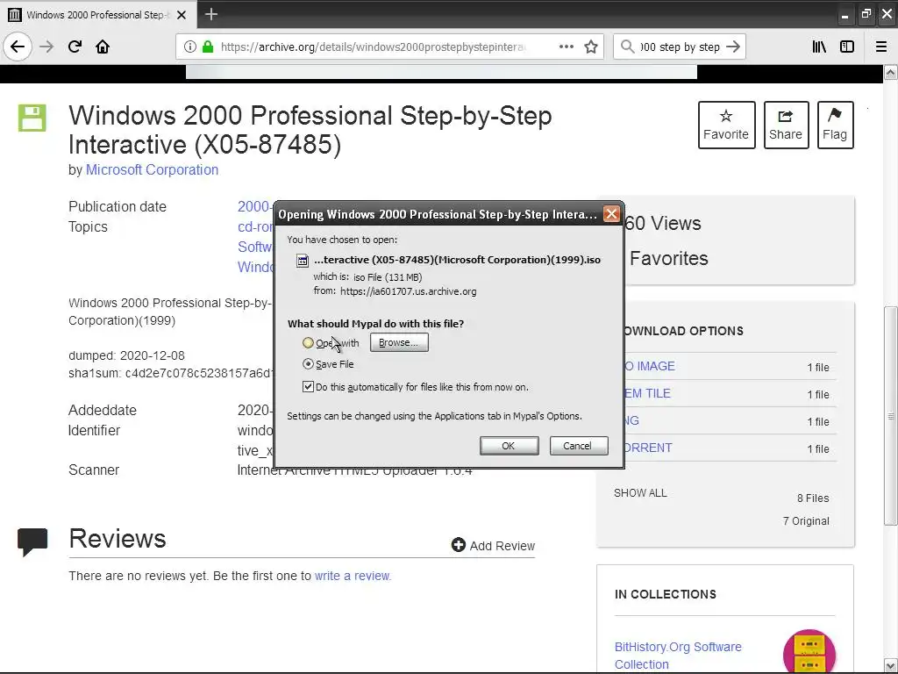Go to the browser home page icon

(x=103, y=47)
